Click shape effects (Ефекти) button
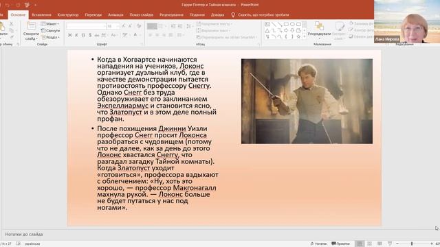 click(x=362, y=36)
